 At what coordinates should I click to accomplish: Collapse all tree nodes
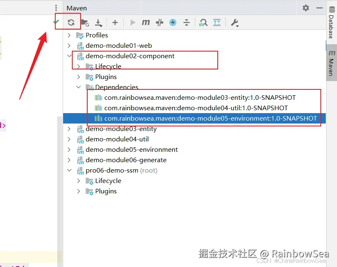(x=187, y=22)
